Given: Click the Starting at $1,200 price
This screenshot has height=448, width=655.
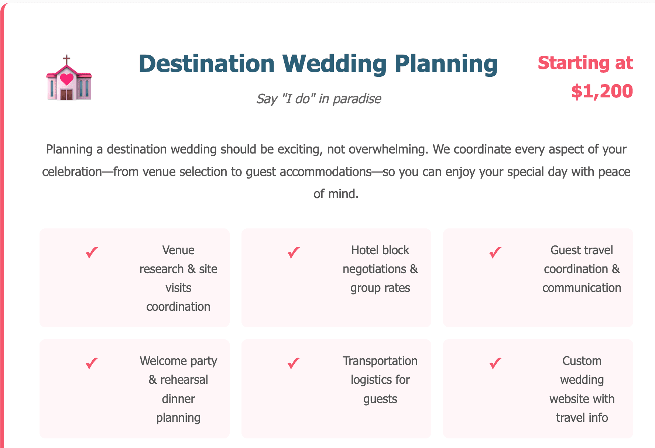Looking at the screenshot, I should [585, 77].
